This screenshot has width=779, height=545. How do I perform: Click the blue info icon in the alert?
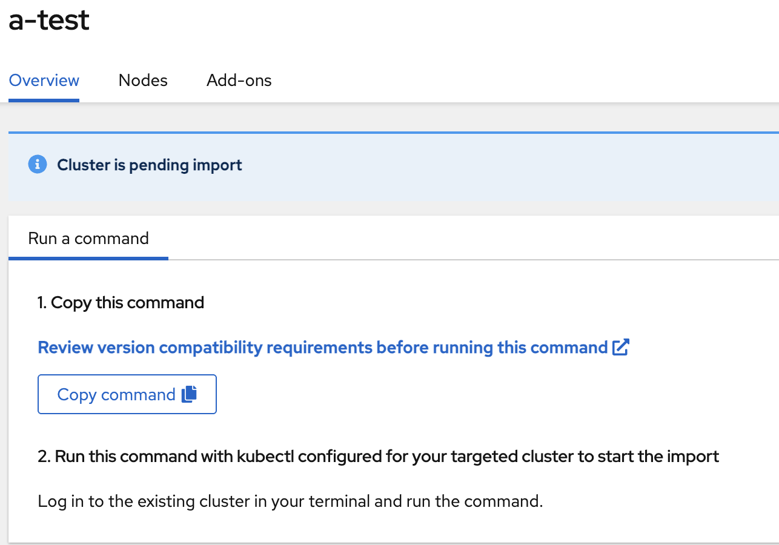point(38,164)
